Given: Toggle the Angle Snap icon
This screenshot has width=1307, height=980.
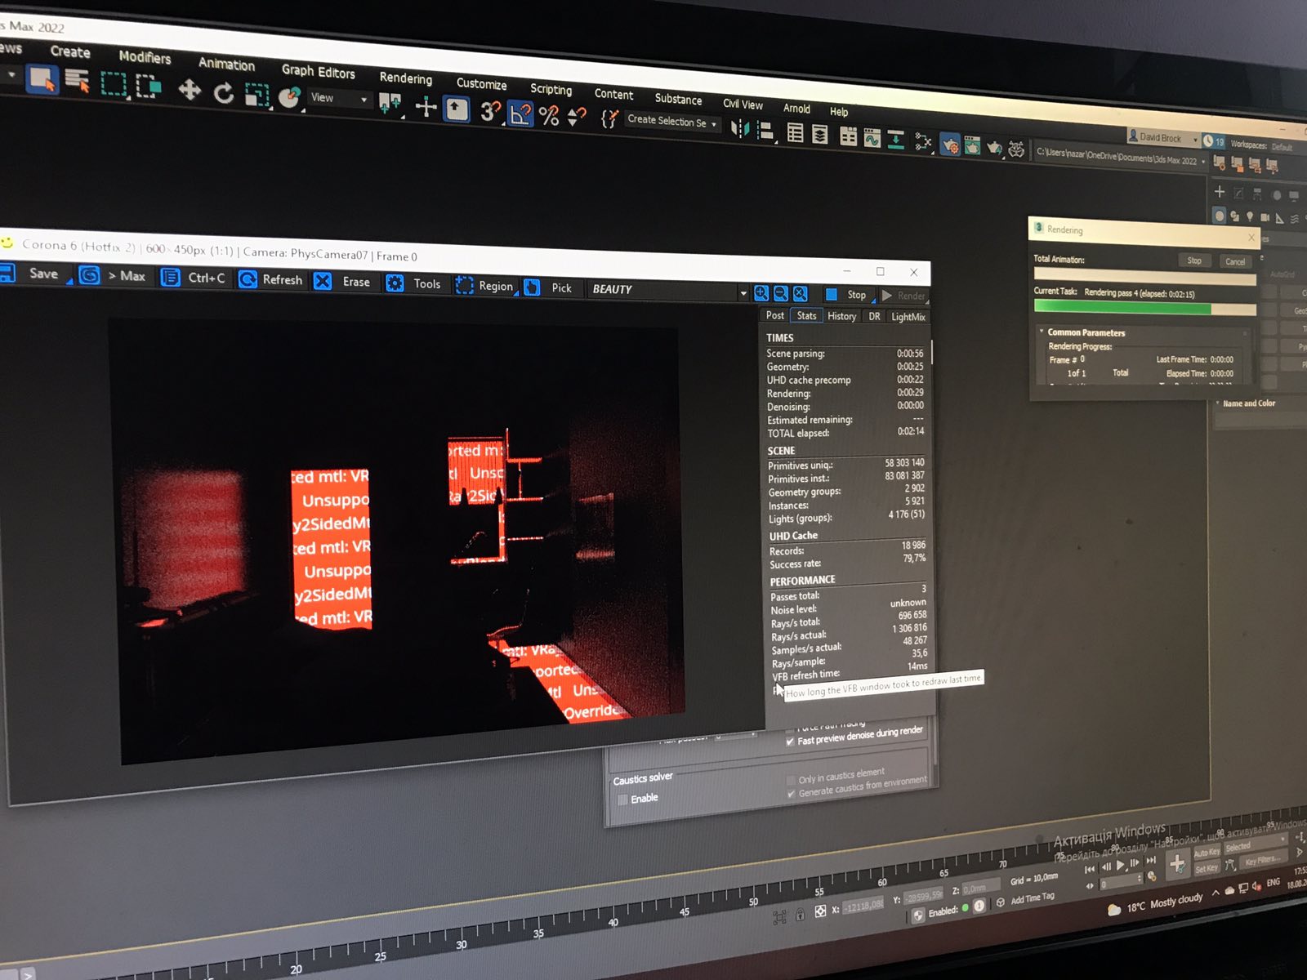Looking at the screenshot, I should 520,114.
